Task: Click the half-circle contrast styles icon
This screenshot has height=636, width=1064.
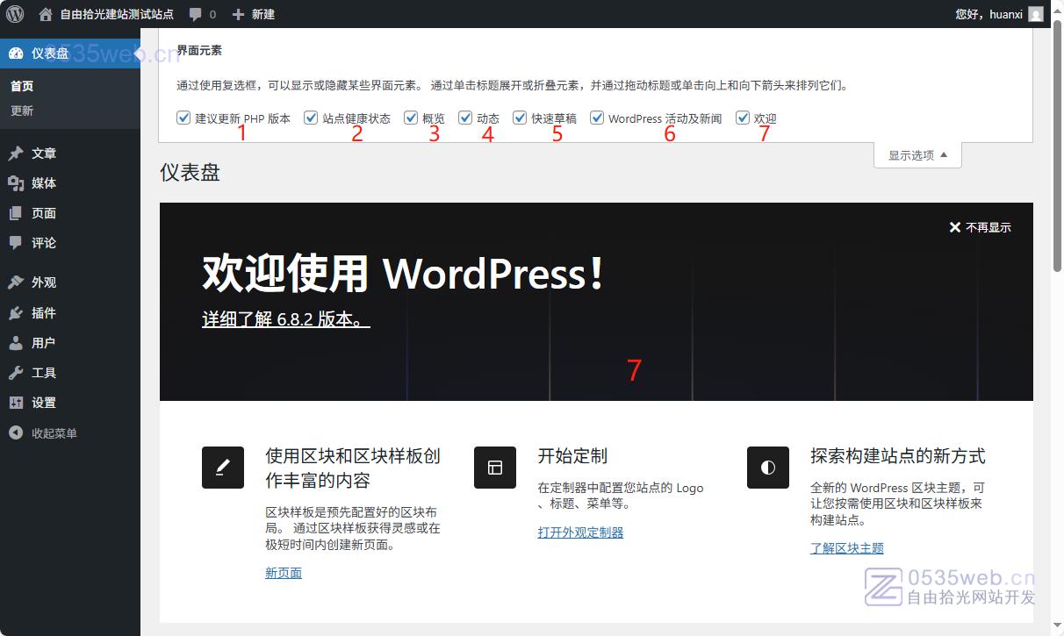Action: (x=768, y=468)
